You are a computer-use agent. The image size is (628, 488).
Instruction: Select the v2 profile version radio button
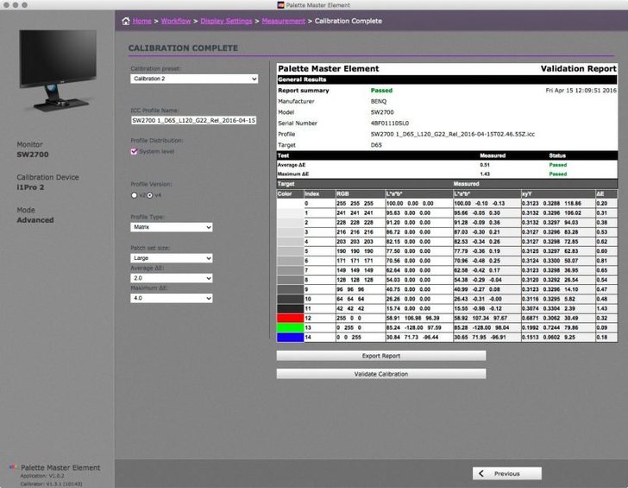click(134, 195)
